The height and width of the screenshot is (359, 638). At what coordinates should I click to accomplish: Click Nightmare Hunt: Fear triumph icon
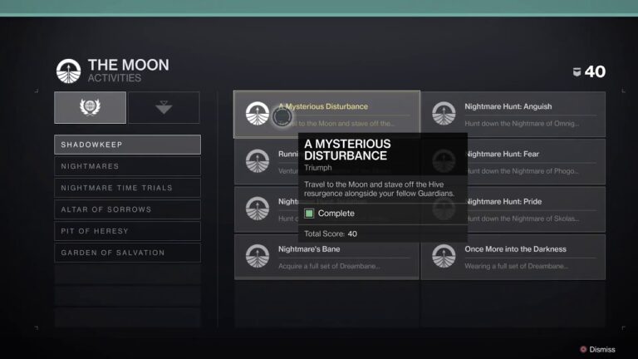click(x=444, y=160)
